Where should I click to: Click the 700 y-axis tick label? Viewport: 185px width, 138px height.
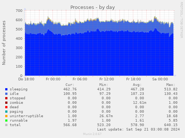pyautogui.click(x=19, y=11)
